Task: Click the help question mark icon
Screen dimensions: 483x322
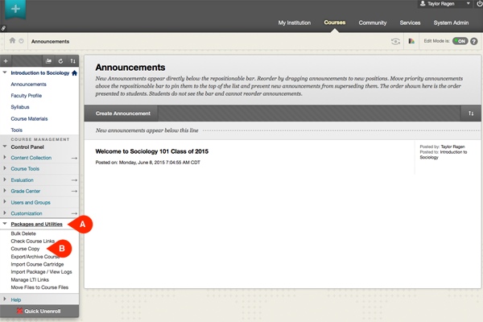Action: (x=475, y=40)
